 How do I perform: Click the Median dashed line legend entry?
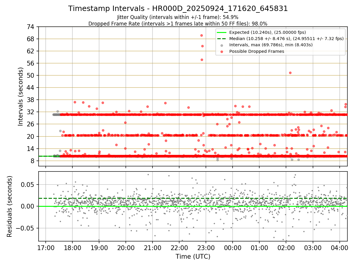(x=280, y=39)
